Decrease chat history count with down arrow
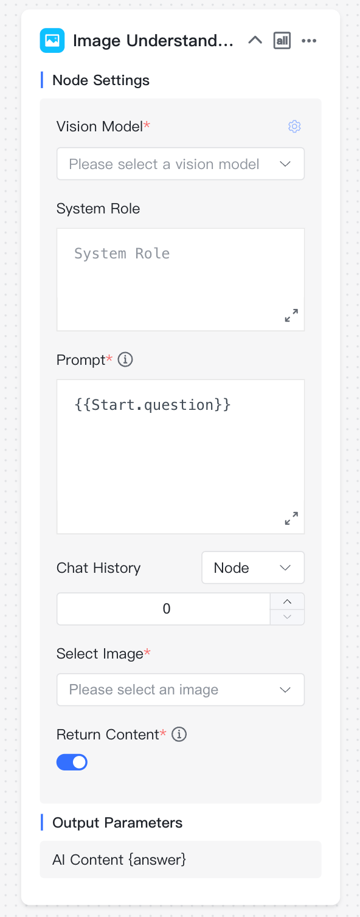Viewport: 360px width, 917px height. [288, 617]
